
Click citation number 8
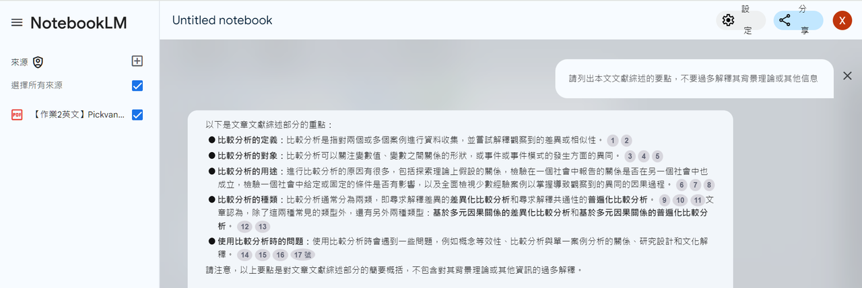pos(708,185)
